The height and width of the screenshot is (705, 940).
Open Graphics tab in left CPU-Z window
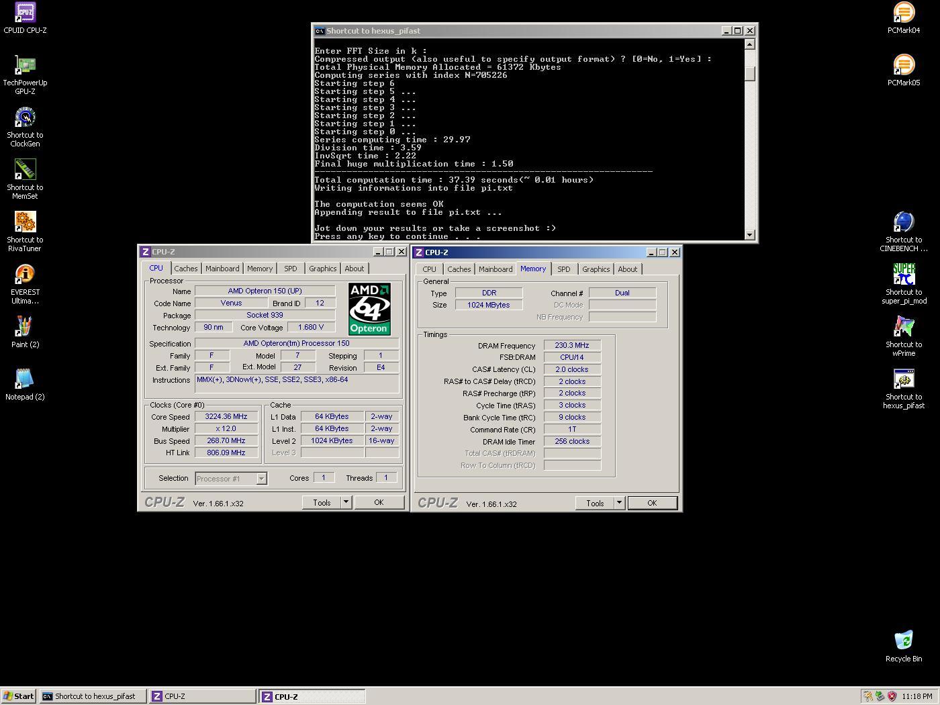click(323, 269)
